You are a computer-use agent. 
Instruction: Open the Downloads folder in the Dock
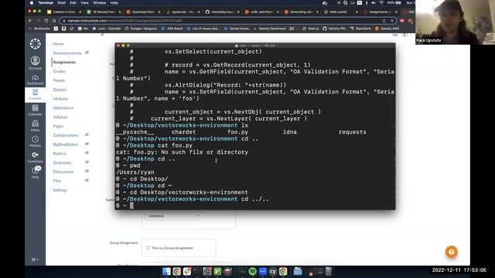298,271
